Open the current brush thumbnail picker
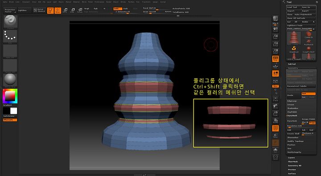 click(10, 22)
